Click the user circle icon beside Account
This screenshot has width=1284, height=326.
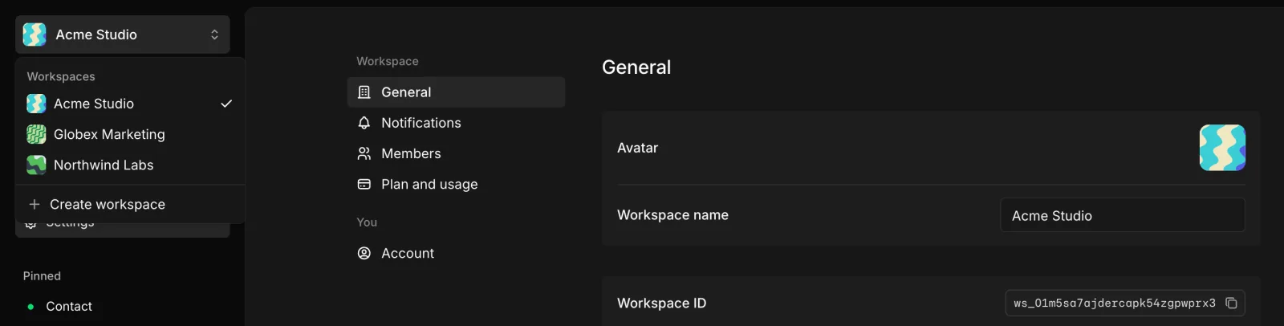coord(364,253)
